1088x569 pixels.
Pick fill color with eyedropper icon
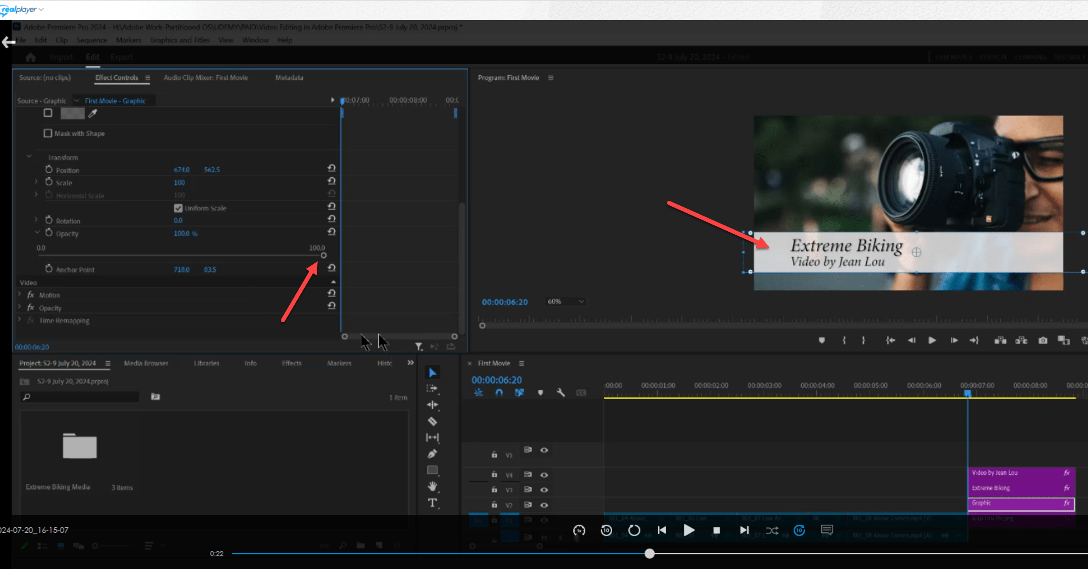click(x=93, y=113)
